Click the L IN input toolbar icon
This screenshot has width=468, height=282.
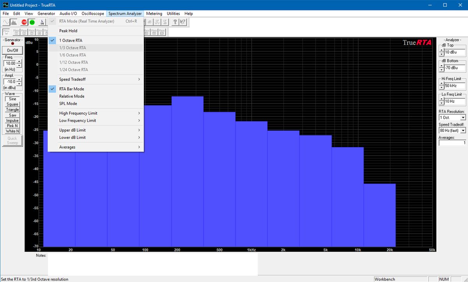42,22
